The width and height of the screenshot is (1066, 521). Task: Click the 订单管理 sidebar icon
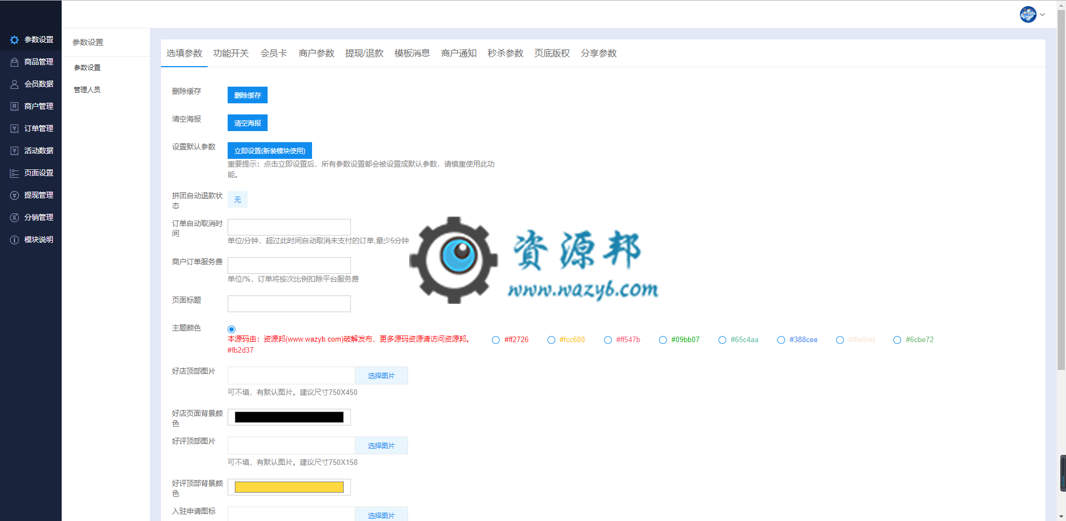(x=14, y=129)
